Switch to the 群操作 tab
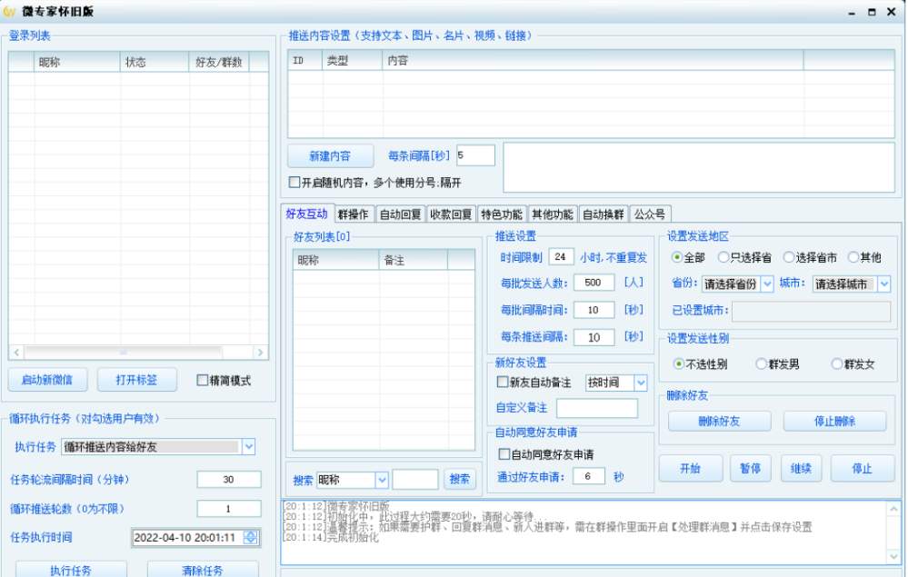Screen dimensions: 908x577 click(x=353, y=214)
